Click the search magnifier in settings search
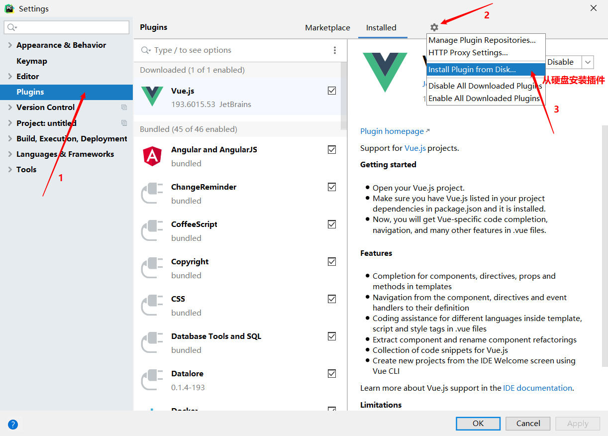 (12, 27)
